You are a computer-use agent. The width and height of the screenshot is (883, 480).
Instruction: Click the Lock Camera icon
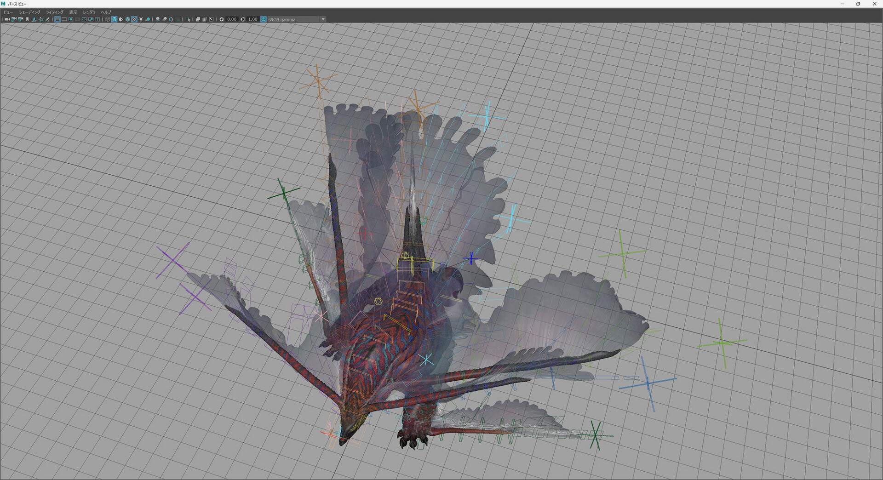coord(13,19)
